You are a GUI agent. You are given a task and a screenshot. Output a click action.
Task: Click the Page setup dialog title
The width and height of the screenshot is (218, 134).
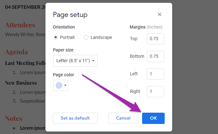point(70,15)
